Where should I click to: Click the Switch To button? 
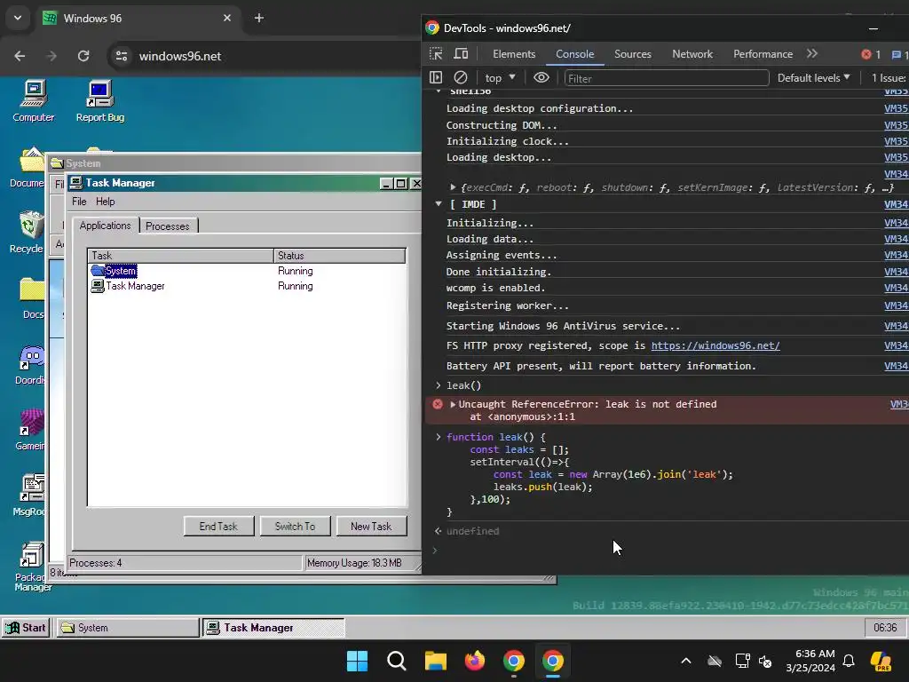[295, 526]
